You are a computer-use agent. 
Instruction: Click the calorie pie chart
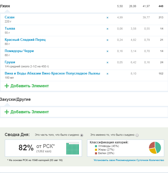155,148
